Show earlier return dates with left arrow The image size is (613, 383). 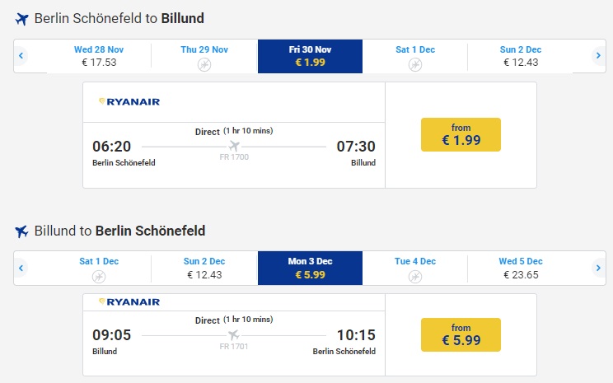(21, 268)
